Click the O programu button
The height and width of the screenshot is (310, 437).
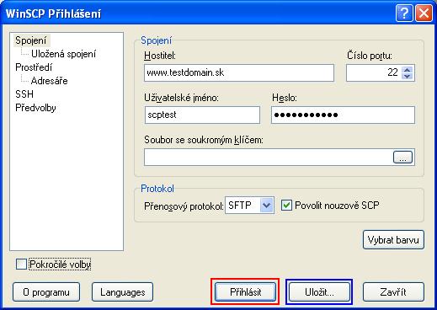pyautogui.click(x=46, y=292)
